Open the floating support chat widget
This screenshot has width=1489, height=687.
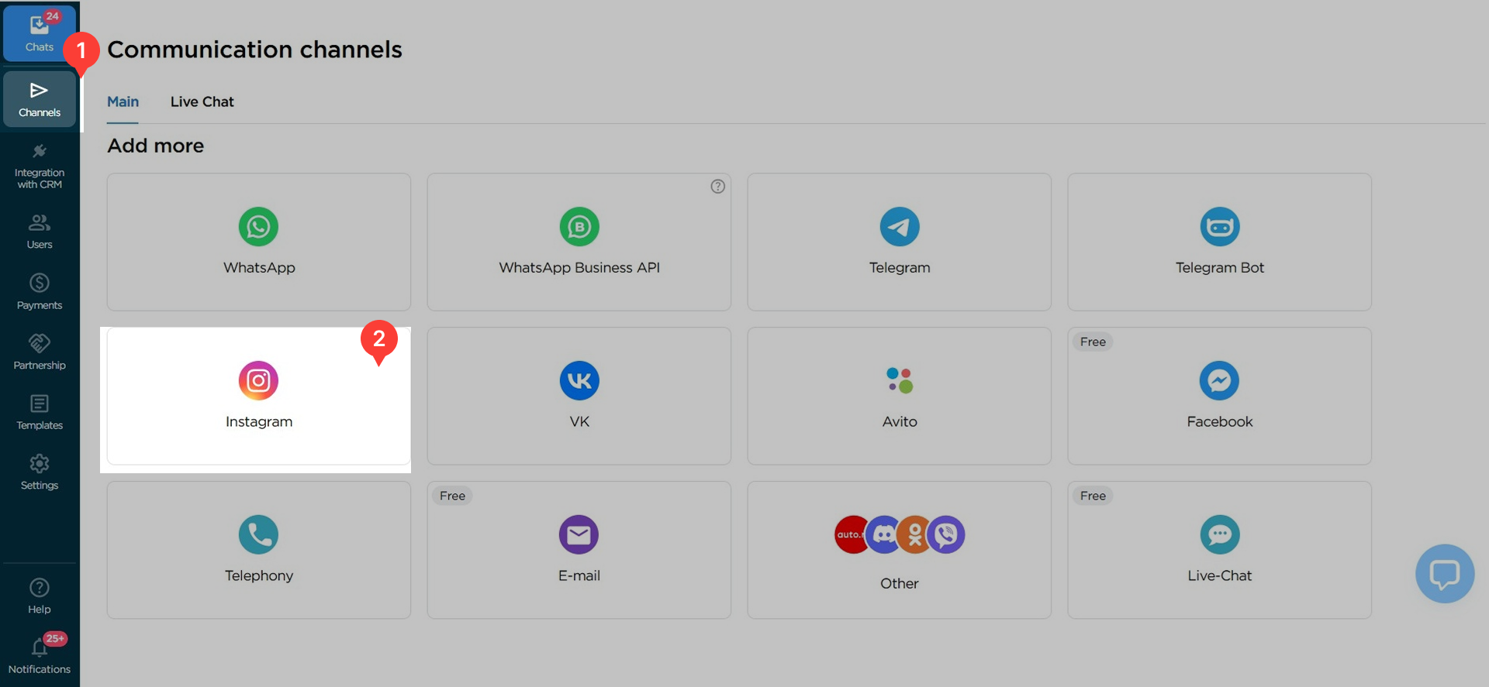[x=1445, y=574]
